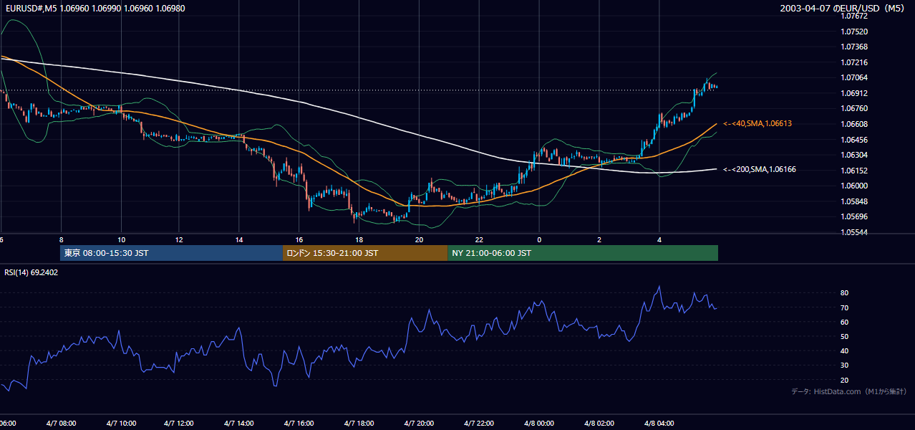Click price axis value 1.06760

click(853, 108)
